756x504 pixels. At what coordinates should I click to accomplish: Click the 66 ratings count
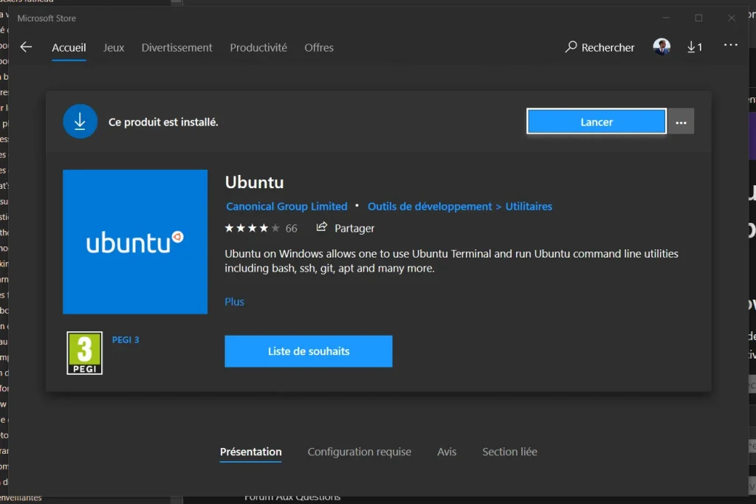coord(291,229)
